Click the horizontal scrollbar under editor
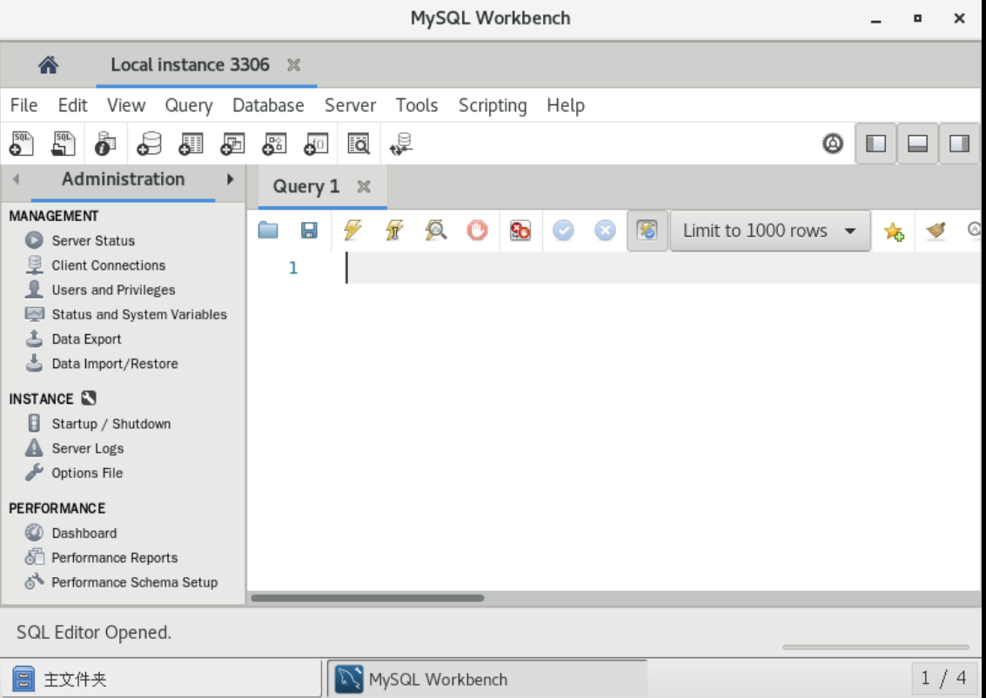986x698 pixels. coord(367,598)
